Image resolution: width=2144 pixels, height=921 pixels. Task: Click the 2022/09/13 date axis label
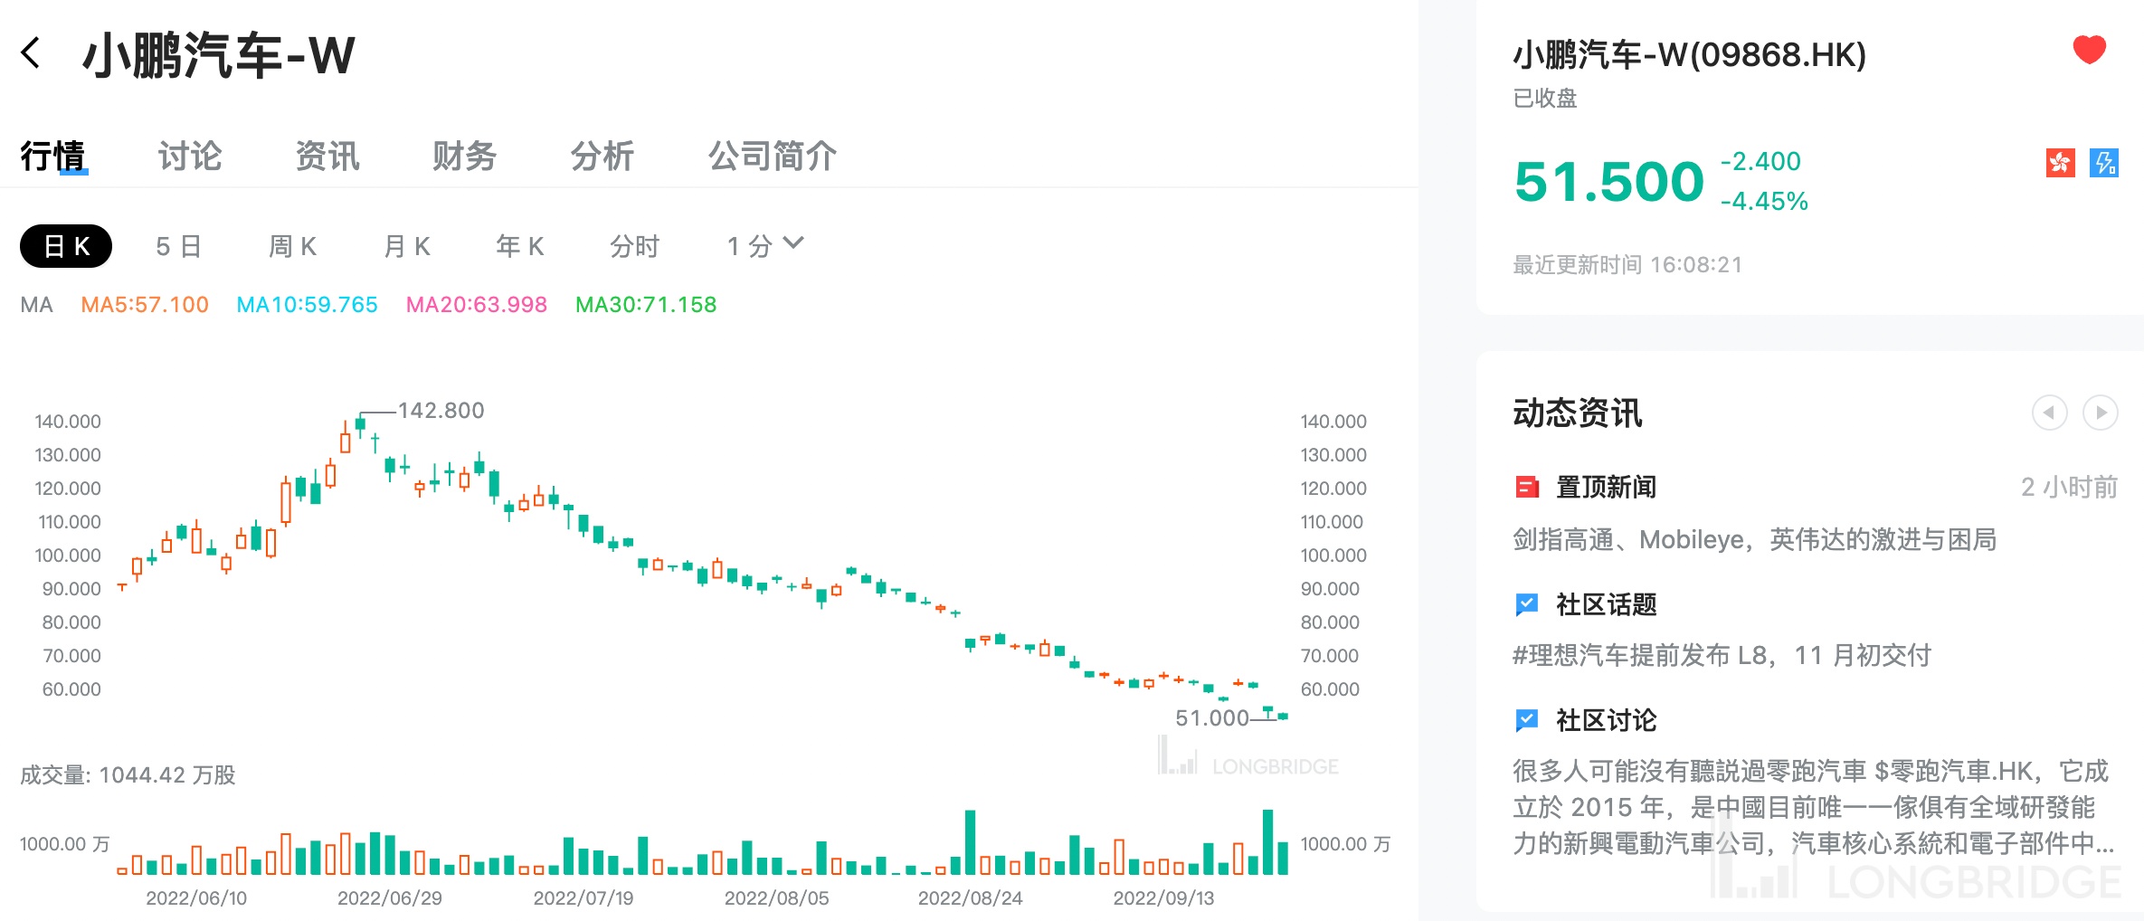click(x=1163, y=898)
